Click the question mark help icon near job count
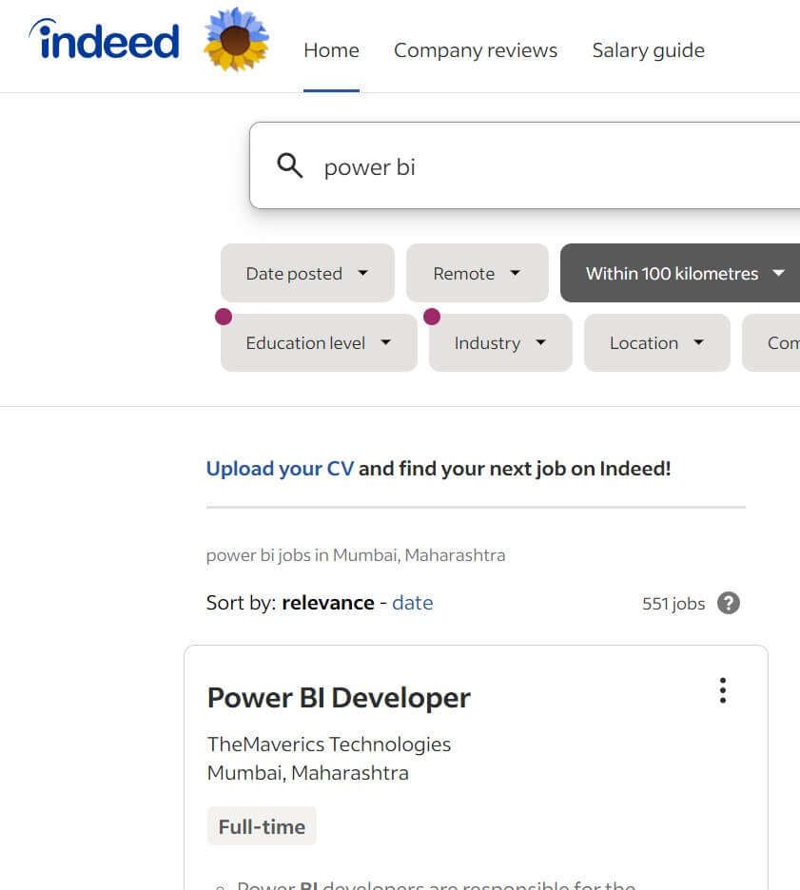Screen dimensions: 800x890 pos(728,603)
